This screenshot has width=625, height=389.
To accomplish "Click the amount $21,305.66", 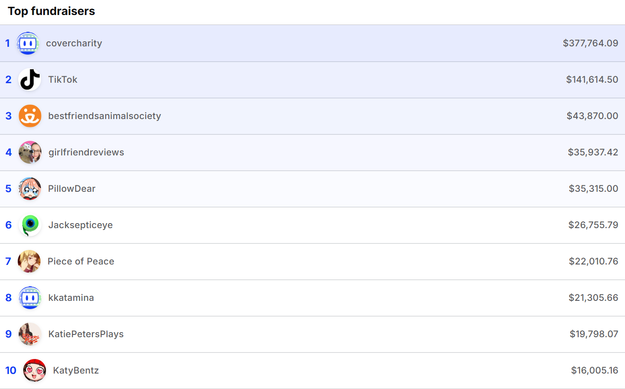I will pyautogui.click(x=593, y=298).
